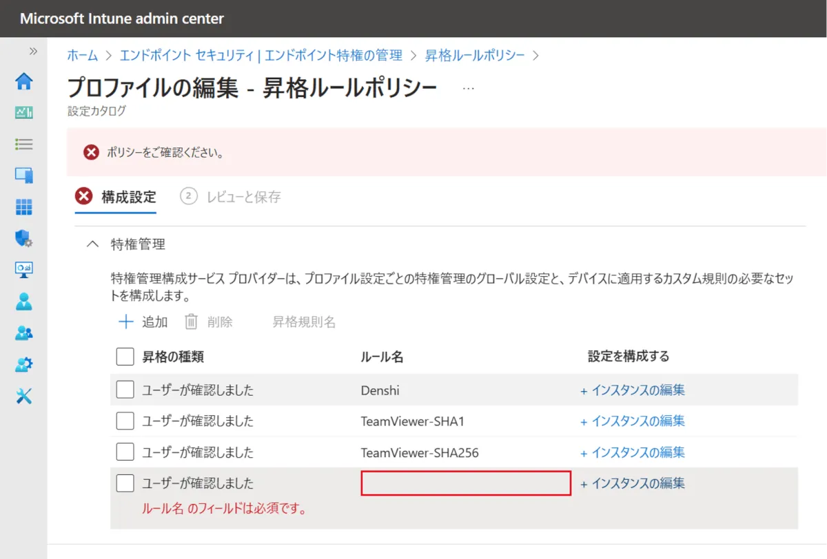The image size is (827, 559).
Task: Open Dashboard icon in left sidebar
Action: point(24,113)
